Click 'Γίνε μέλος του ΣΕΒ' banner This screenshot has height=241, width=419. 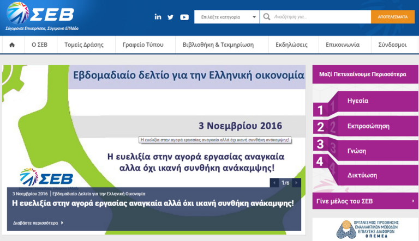tap(366, 201)
